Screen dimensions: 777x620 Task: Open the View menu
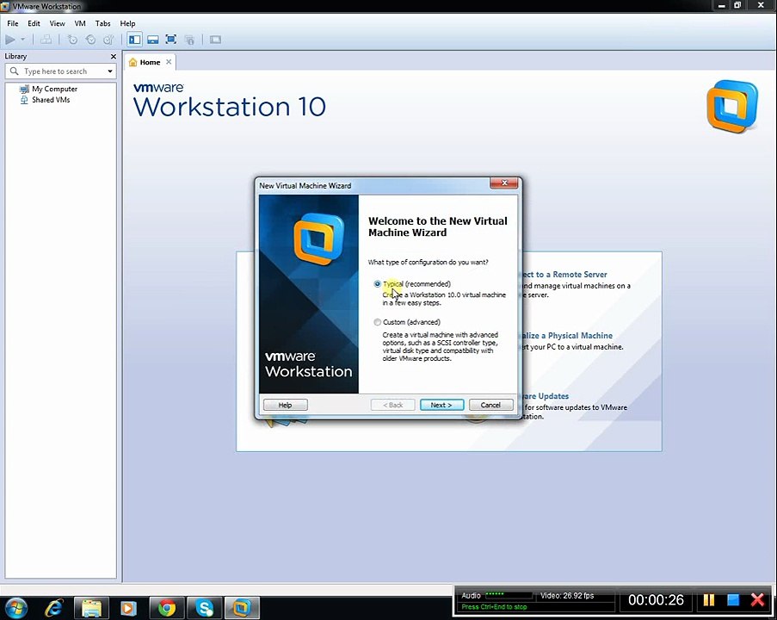57,23
